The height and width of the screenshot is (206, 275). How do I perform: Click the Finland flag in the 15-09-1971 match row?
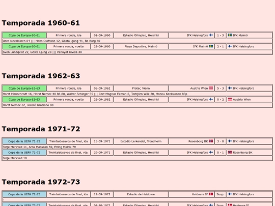[230, 141]
